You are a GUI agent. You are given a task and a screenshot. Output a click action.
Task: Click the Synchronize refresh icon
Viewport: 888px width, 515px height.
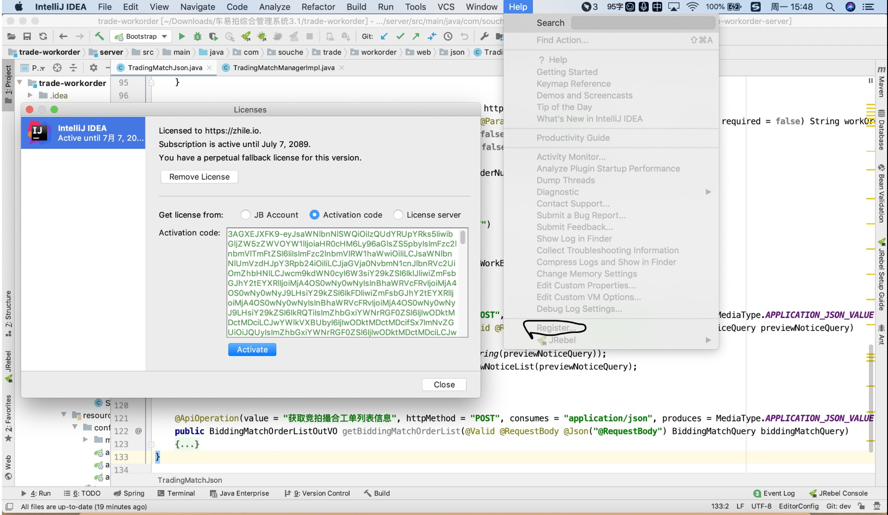pyautogui.click(x=43, y=37)
